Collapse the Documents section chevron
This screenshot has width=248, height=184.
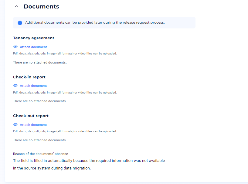[16, 6]
